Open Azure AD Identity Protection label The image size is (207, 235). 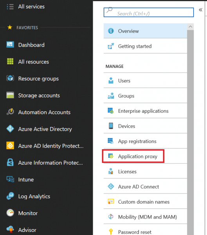[51, 146]
